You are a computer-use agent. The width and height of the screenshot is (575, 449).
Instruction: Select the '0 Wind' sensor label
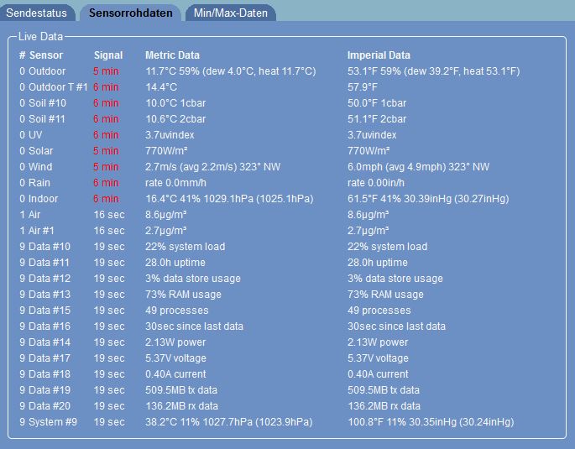35,167
